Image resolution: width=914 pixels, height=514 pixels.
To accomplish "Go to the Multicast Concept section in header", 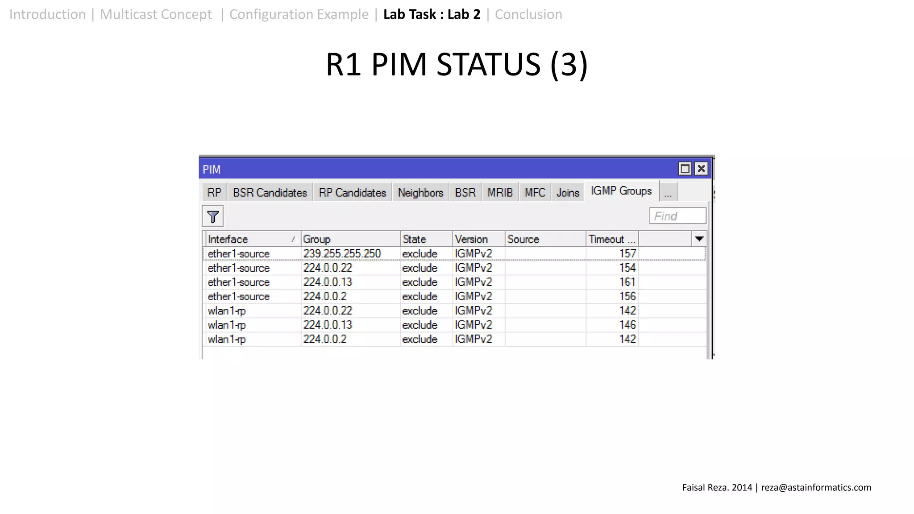I will tap(156, 14).
